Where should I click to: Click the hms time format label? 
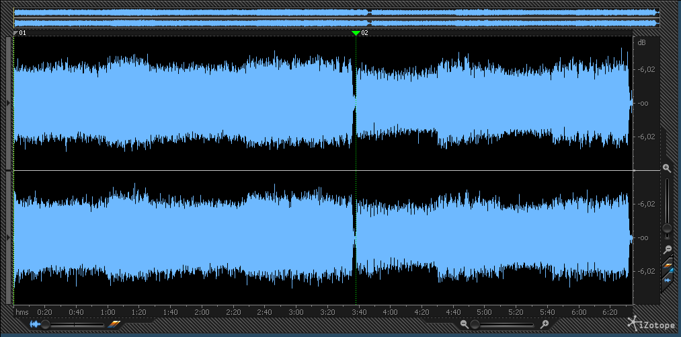pos(22,312)
